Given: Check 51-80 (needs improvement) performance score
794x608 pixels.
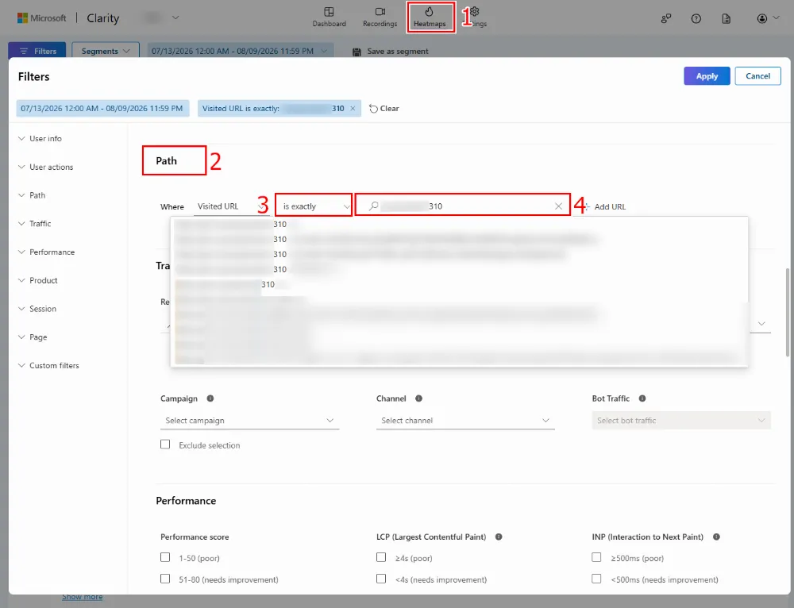Looking at the screenshot, I should (x=165, y=579).
